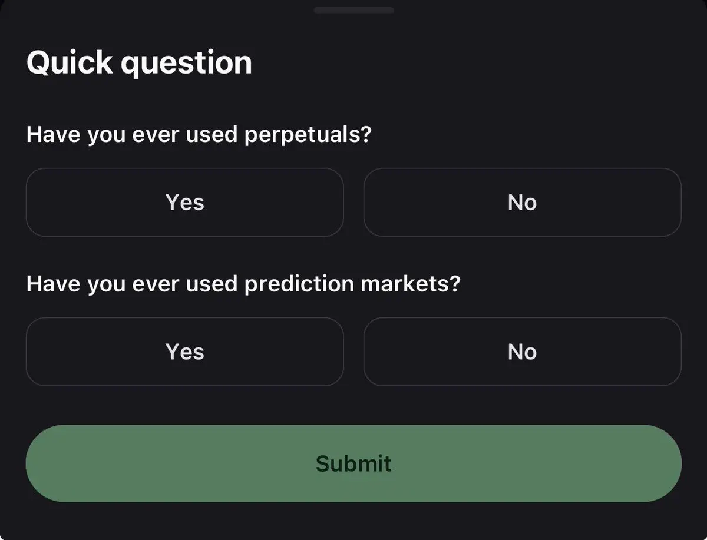Viewport: 707px width, 540px height.
Task: Tap Yes below the prediction markets question
Action: point(184,352)
